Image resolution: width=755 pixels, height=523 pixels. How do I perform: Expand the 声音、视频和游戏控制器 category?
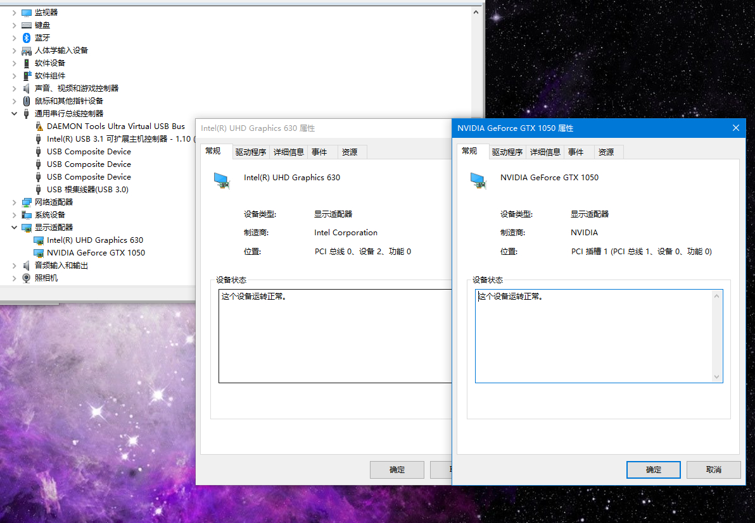(14, 89)
